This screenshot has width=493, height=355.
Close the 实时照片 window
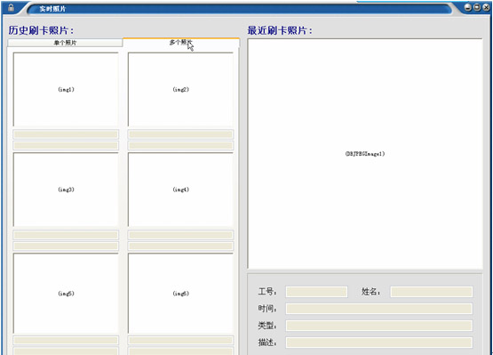coord(486,7)
